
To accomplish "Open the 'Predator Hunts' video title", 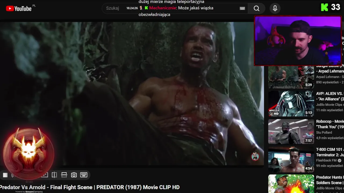I will point(330,180).
